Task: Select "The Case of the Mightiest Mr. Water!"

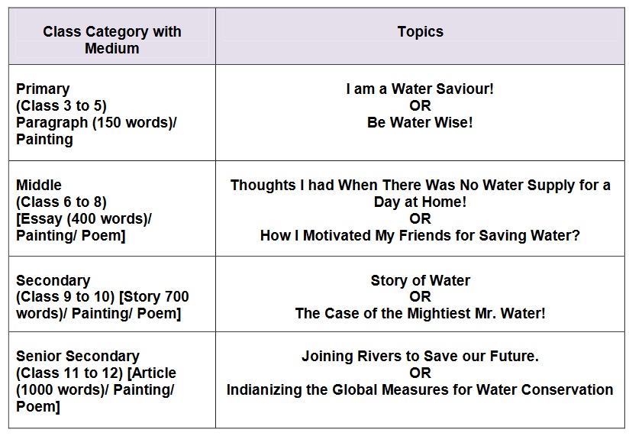Action: (x=420, y=314)
